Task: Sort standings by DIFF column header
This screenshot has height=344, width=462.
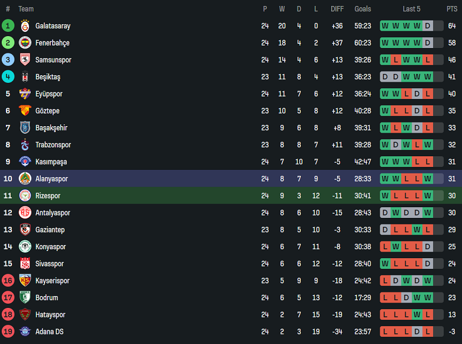Action: (337, 9)
